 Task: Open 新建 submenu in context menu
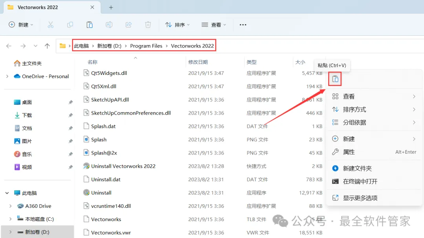pos(374,139)
